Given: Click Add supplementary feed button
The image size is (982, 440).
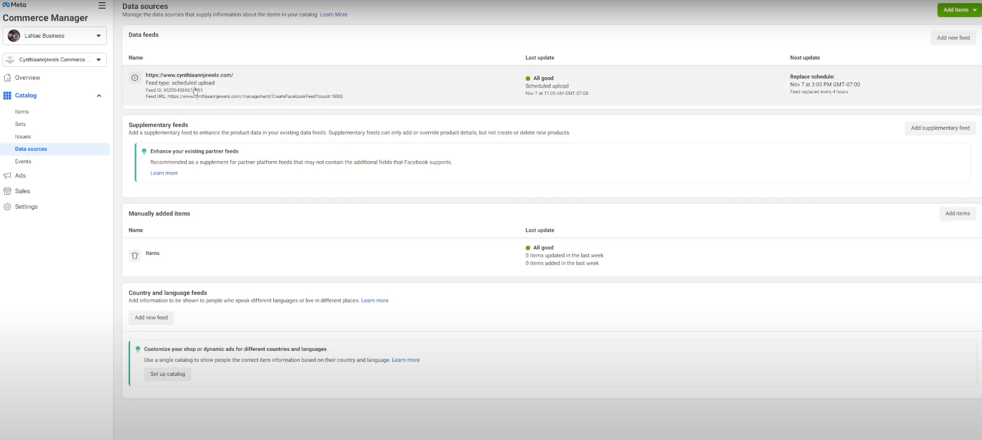Looking at the screenshot, I should 940,128.
